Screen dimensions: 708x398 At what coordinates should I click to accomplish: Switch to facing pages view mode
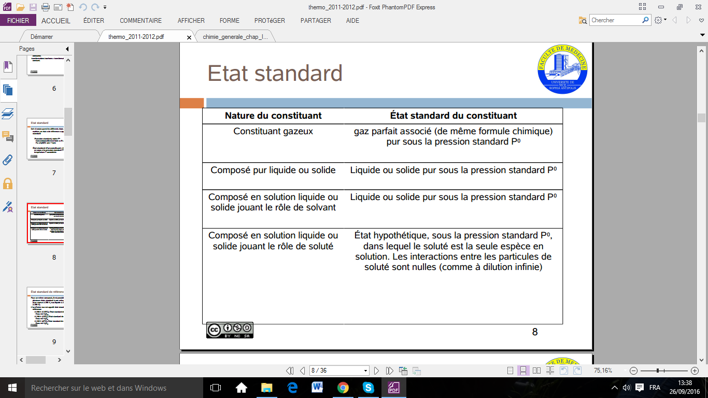click(x=536, y=371)
